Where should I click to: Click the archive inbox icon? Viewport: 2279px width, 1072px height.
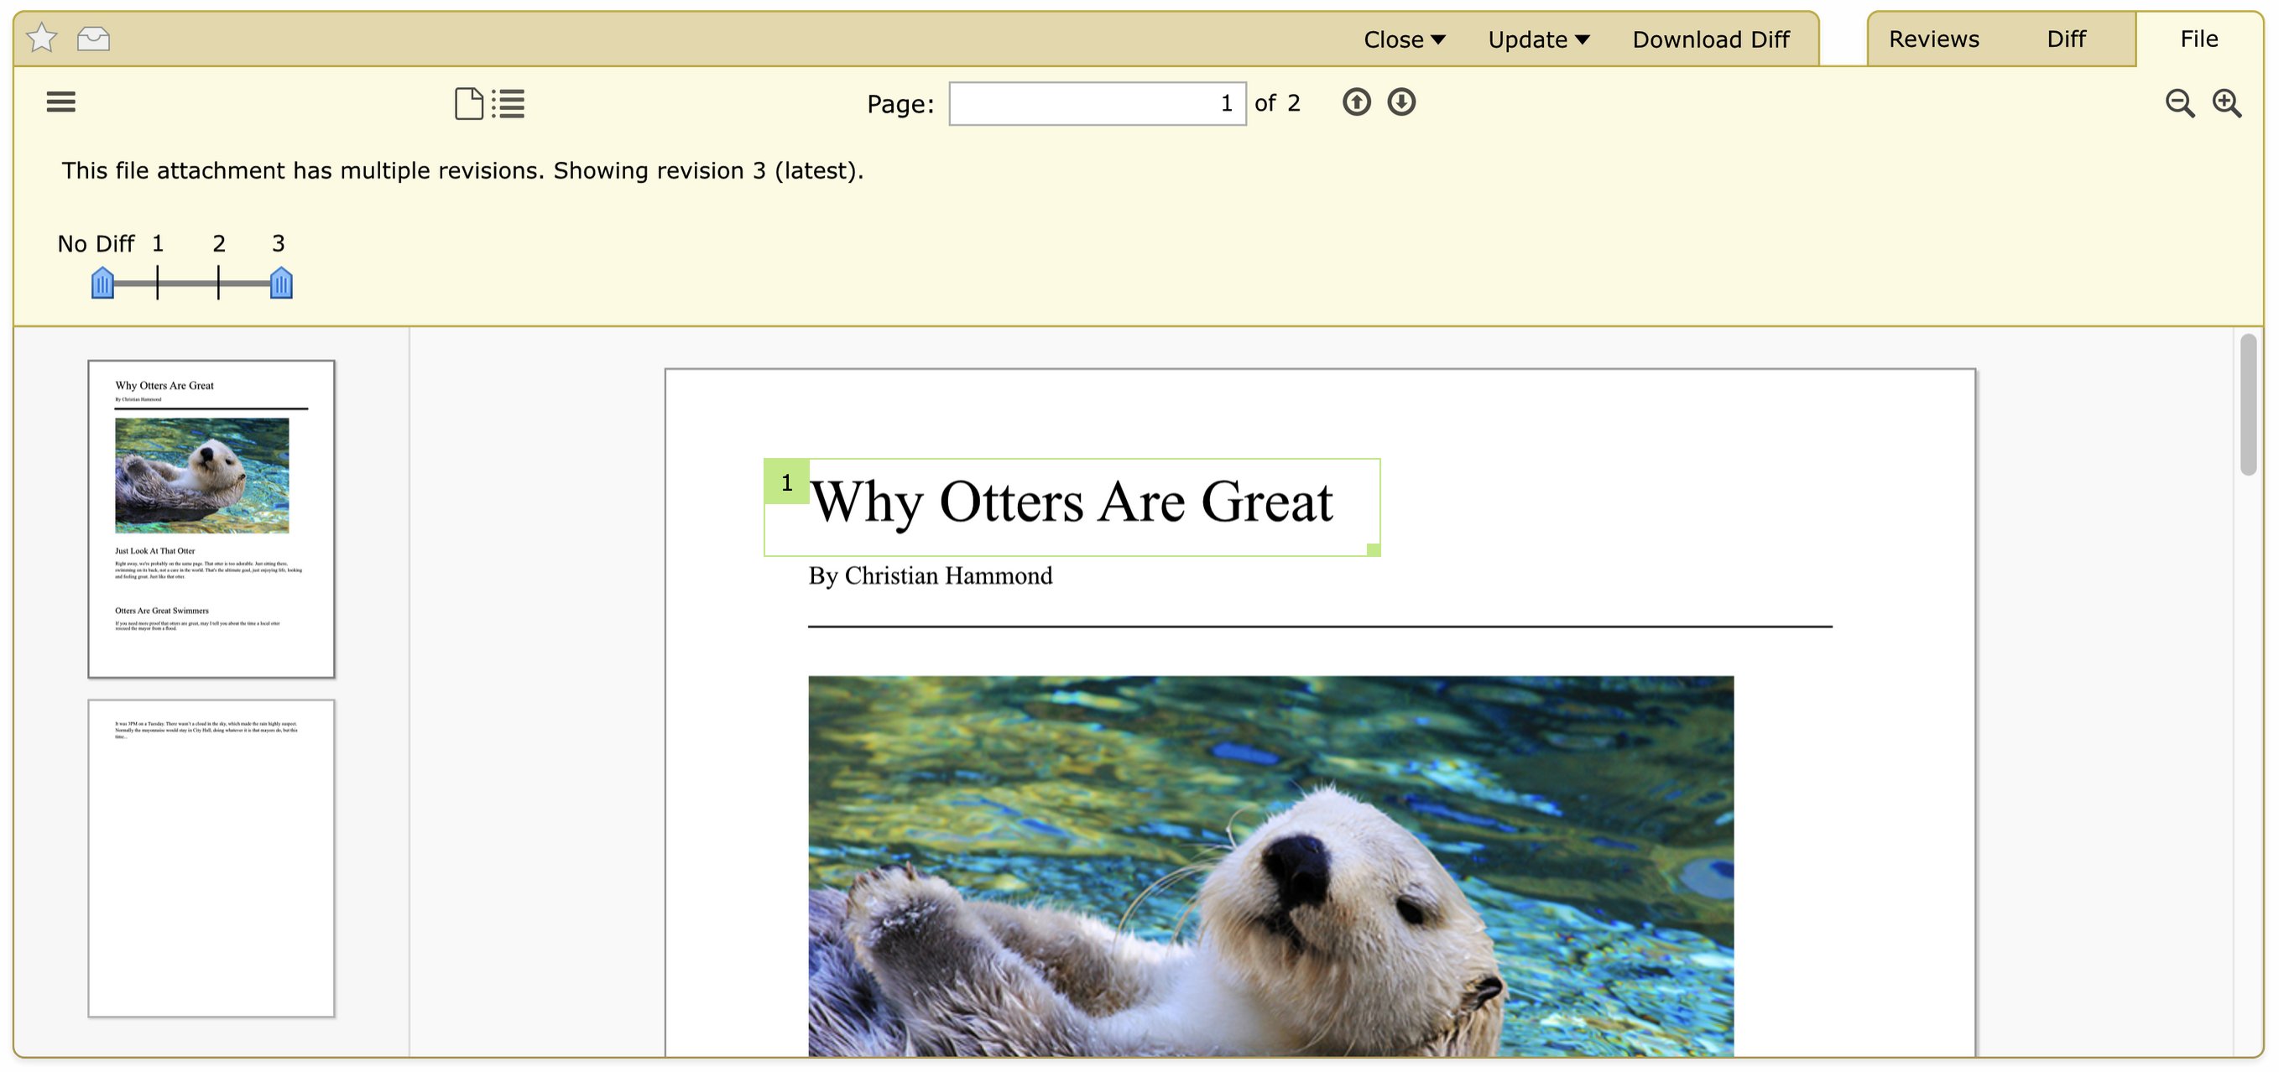[x=93, y=38]
